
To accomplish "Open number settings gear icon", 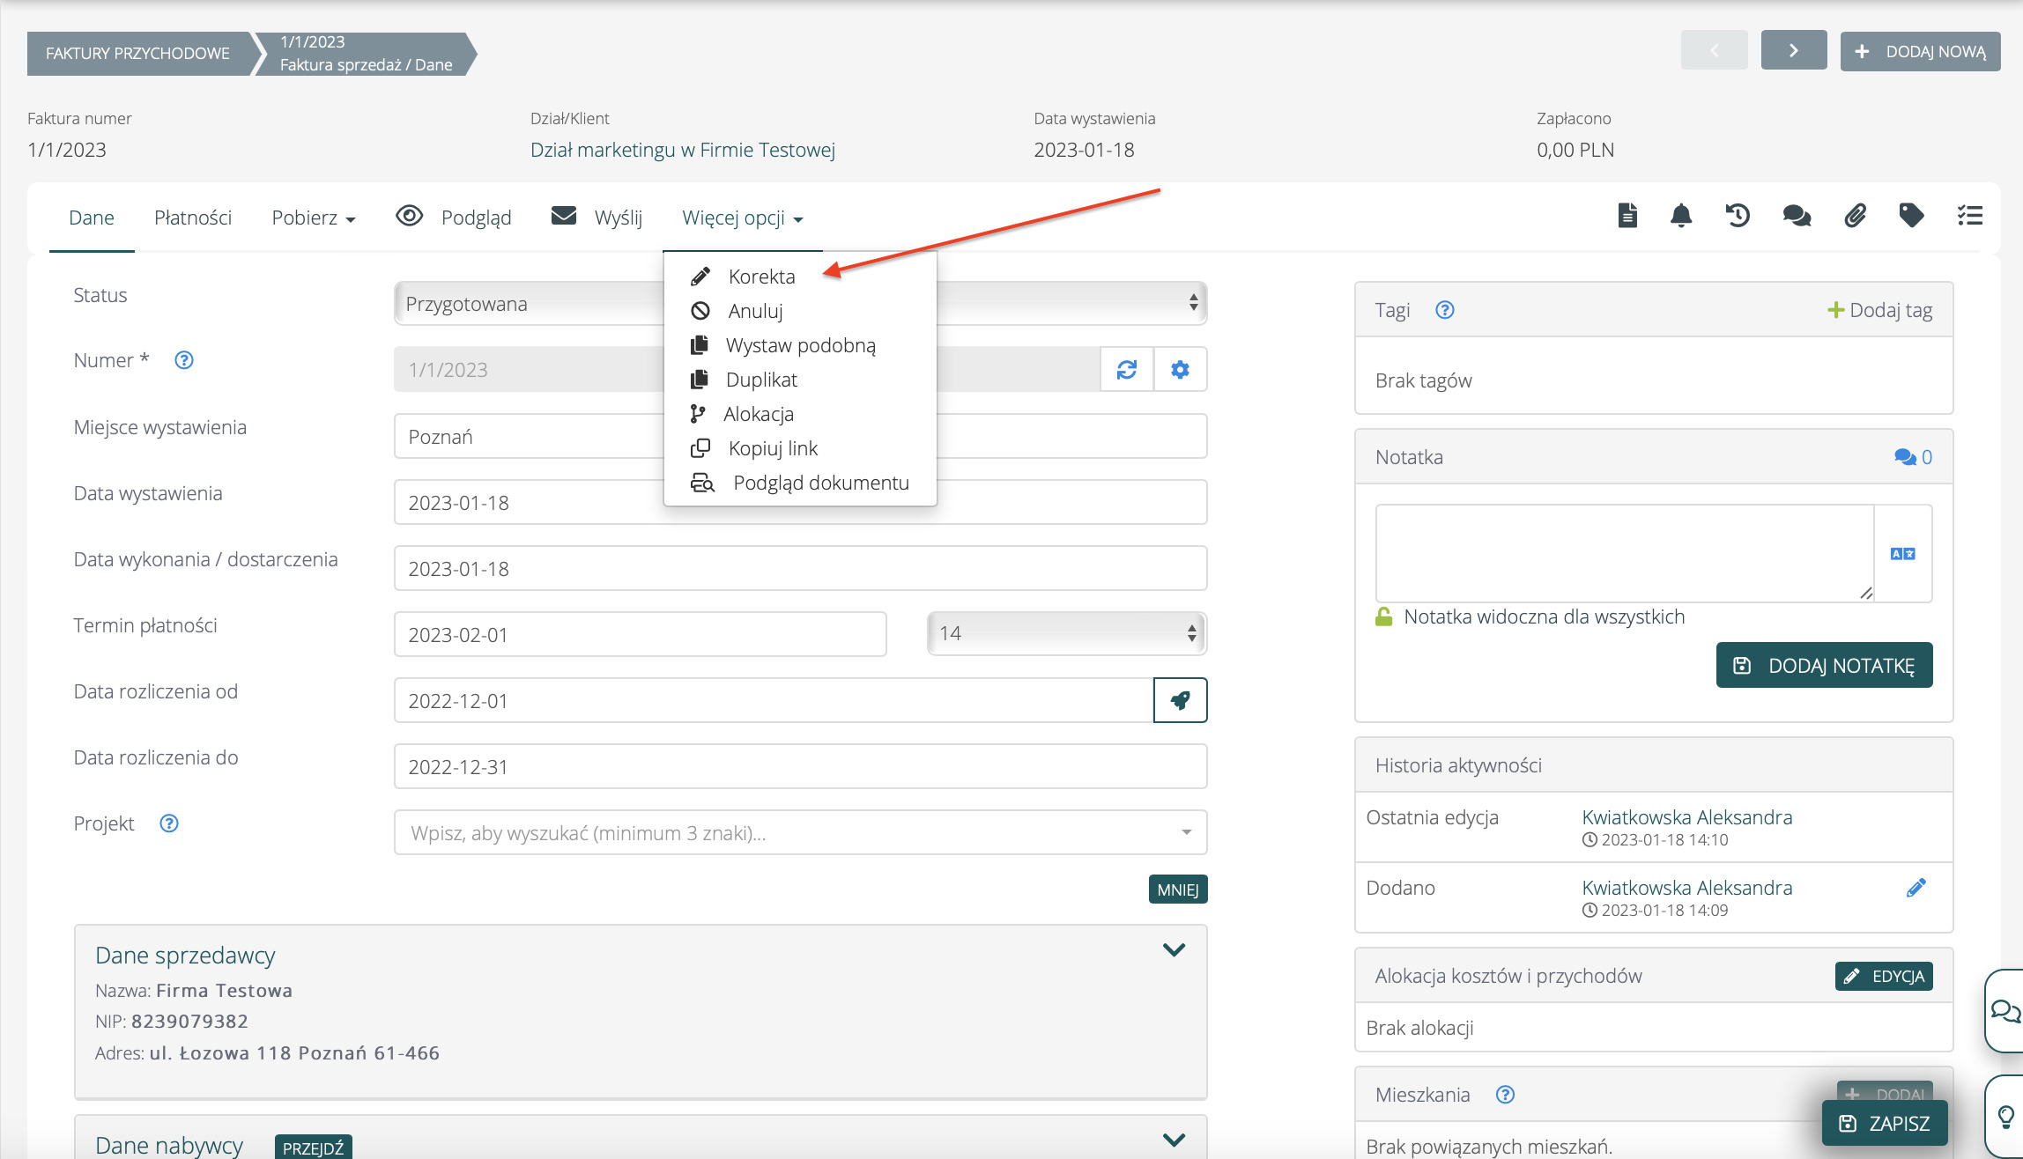I will tap(1180, 369).
